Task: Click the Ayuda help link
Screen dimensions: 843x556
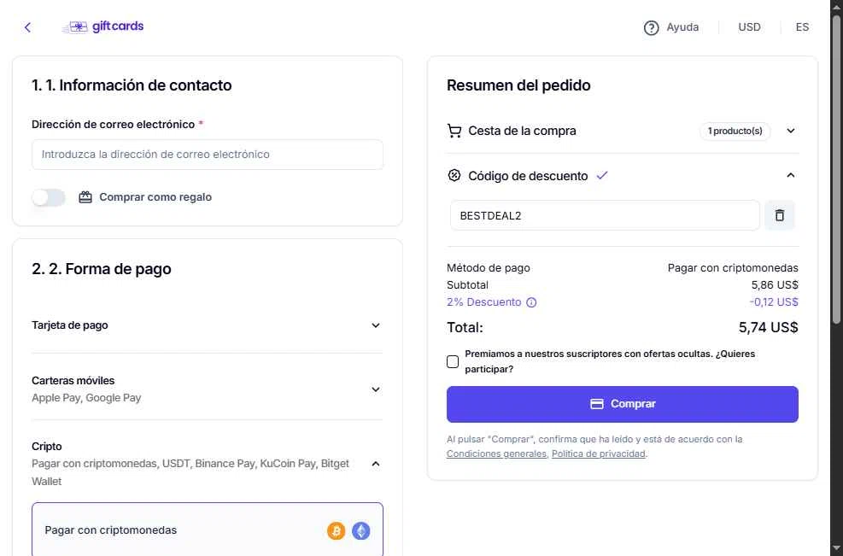Action: click(x=682, y=26)
